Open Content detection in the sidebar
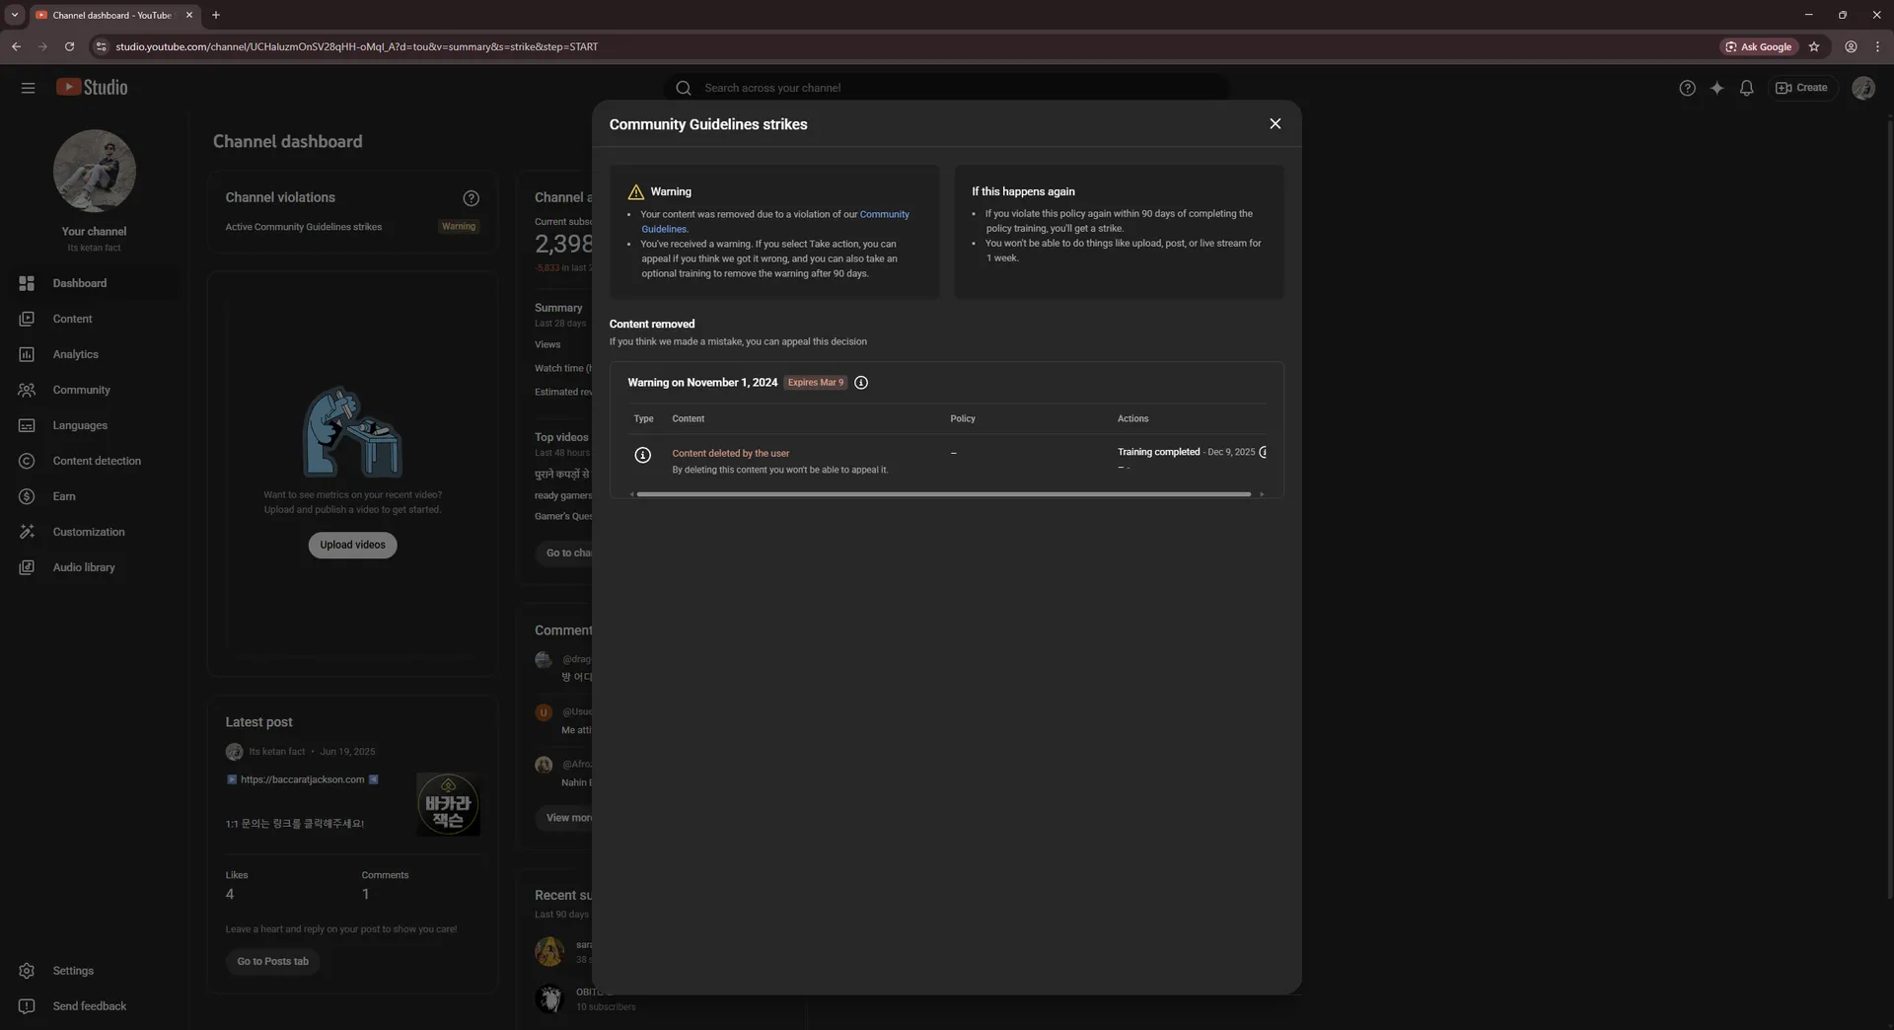This screenshot has width=1894, height=1030. [94, 461]
